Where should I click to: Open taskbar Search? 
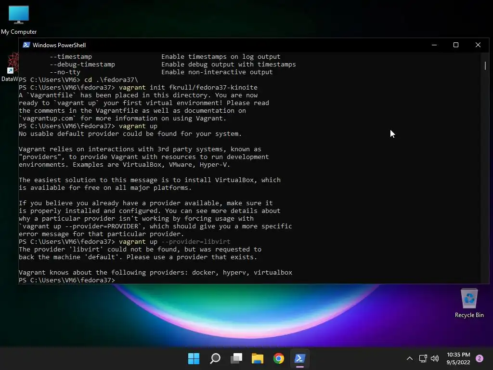(x=215, y=358)
